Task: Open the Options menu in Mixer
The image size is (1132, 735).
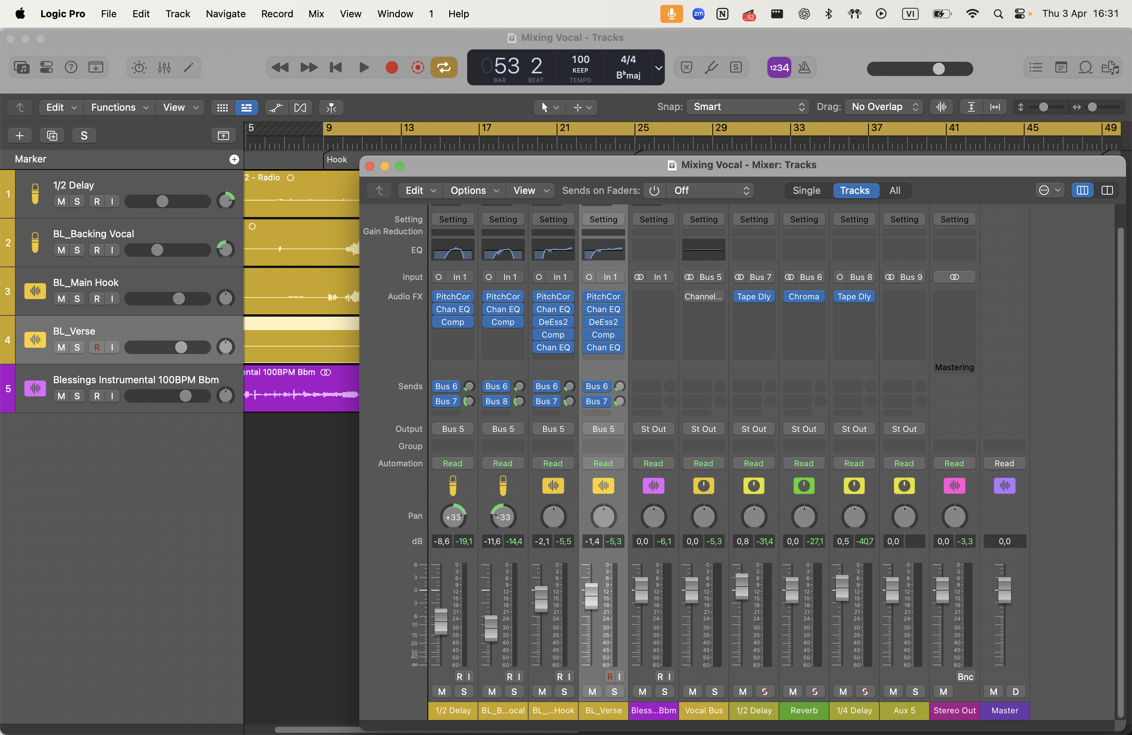Action: point(474,190)
